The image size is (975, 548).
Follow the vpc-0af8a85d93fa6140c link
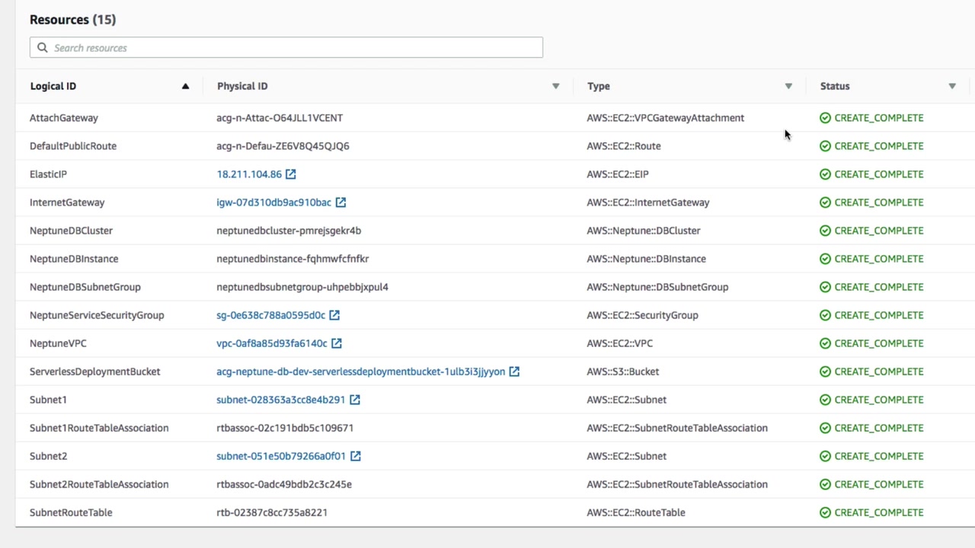pos(271,343)
